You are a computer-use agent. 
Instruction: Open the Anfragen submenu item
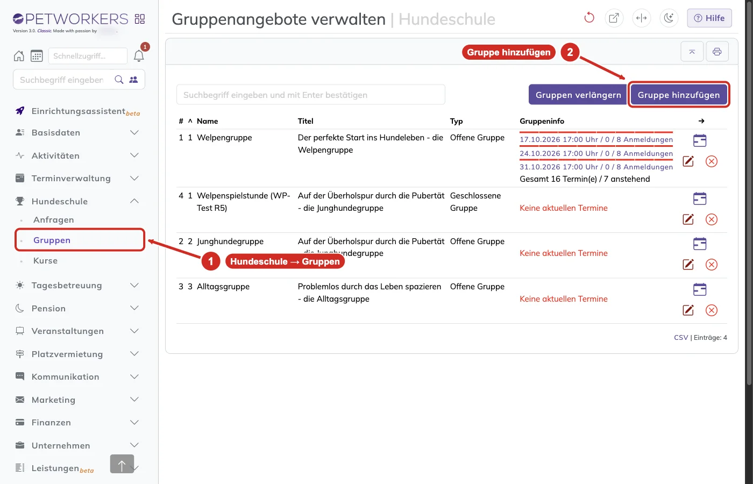[54, 220]
